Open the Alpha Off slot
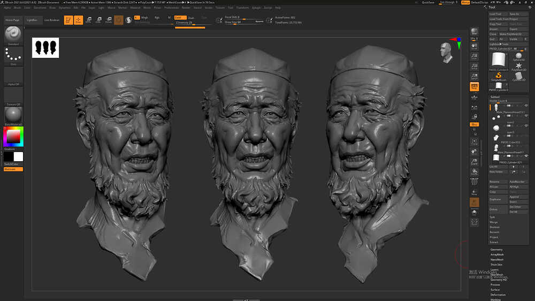Image resolution: width=535 pixels, height=301 pixels. coord(13,75)
